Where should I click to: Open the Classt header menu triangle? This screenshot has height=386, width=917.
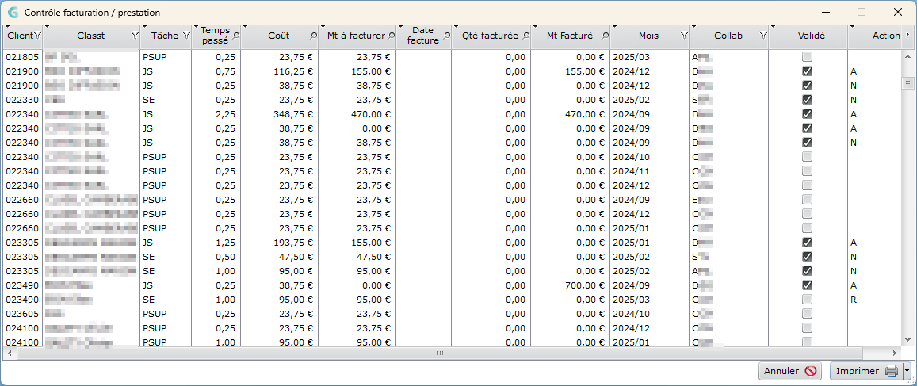click(x=47, y=27)
